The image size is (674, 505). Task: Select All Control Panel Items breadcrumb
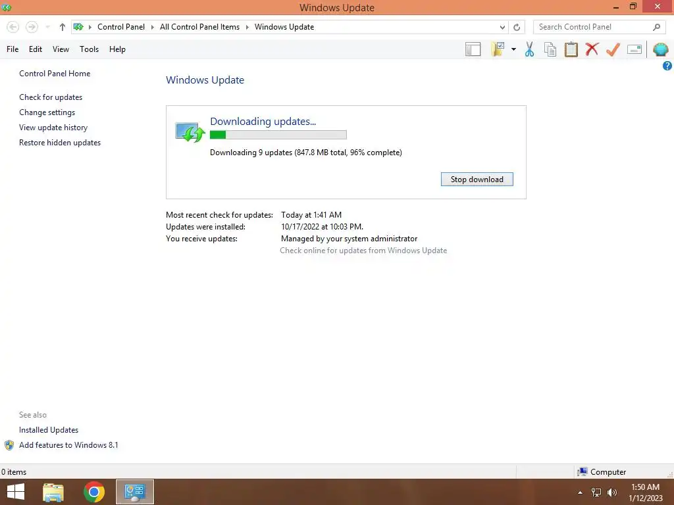(x=199, y=26)
